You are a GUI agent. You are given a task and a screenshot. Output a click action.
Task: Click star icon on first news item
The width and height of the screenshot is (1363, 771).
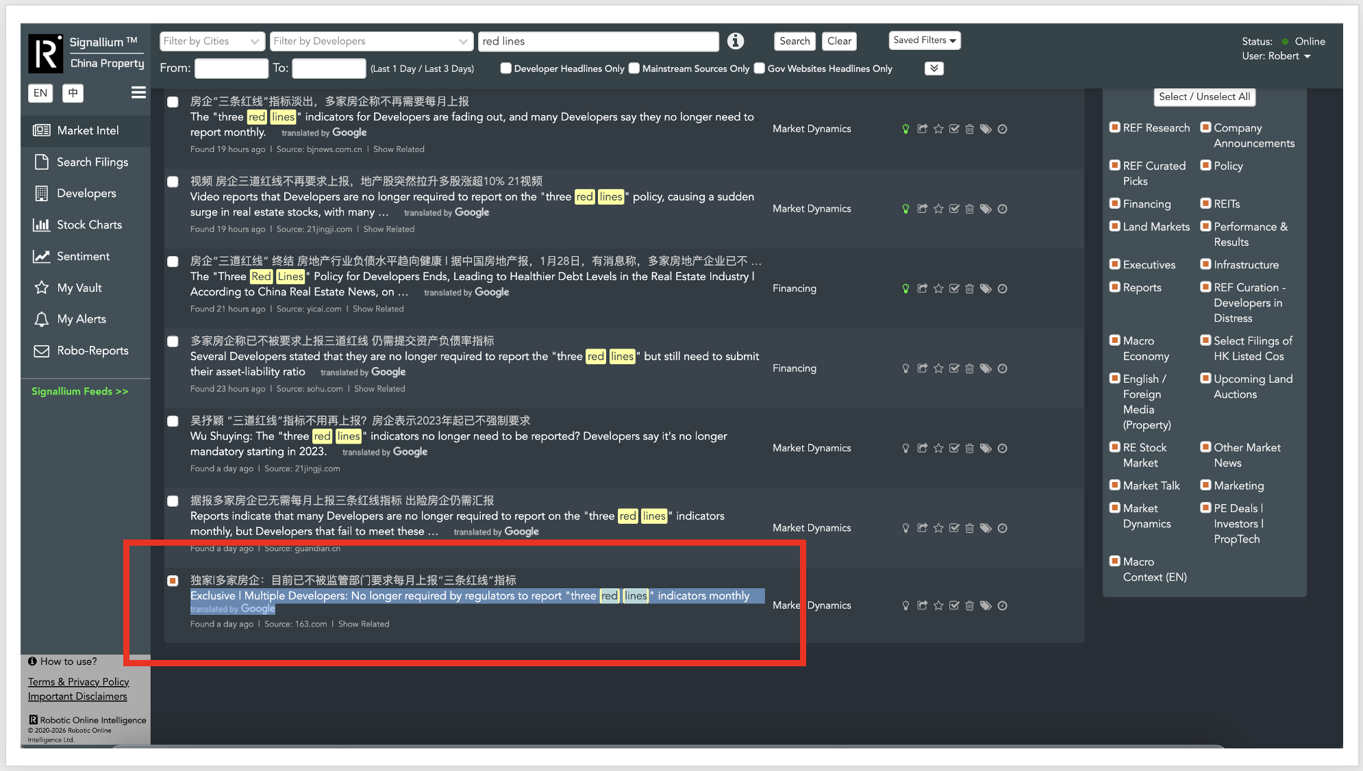point(938,129)
